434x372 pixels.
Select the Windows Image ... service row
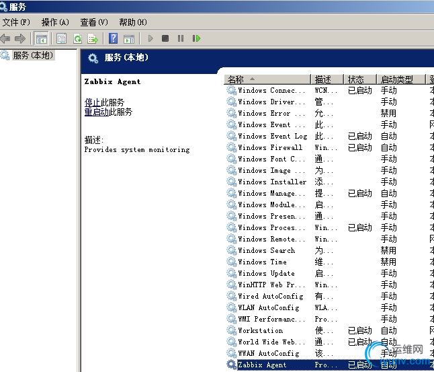pos(329,170)
